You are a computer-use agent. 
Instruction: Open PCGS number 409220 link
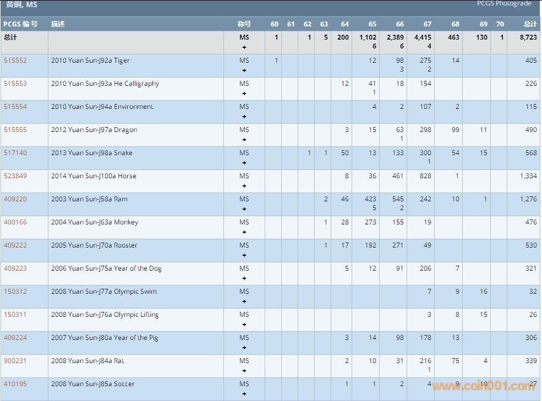coord(15,199)
